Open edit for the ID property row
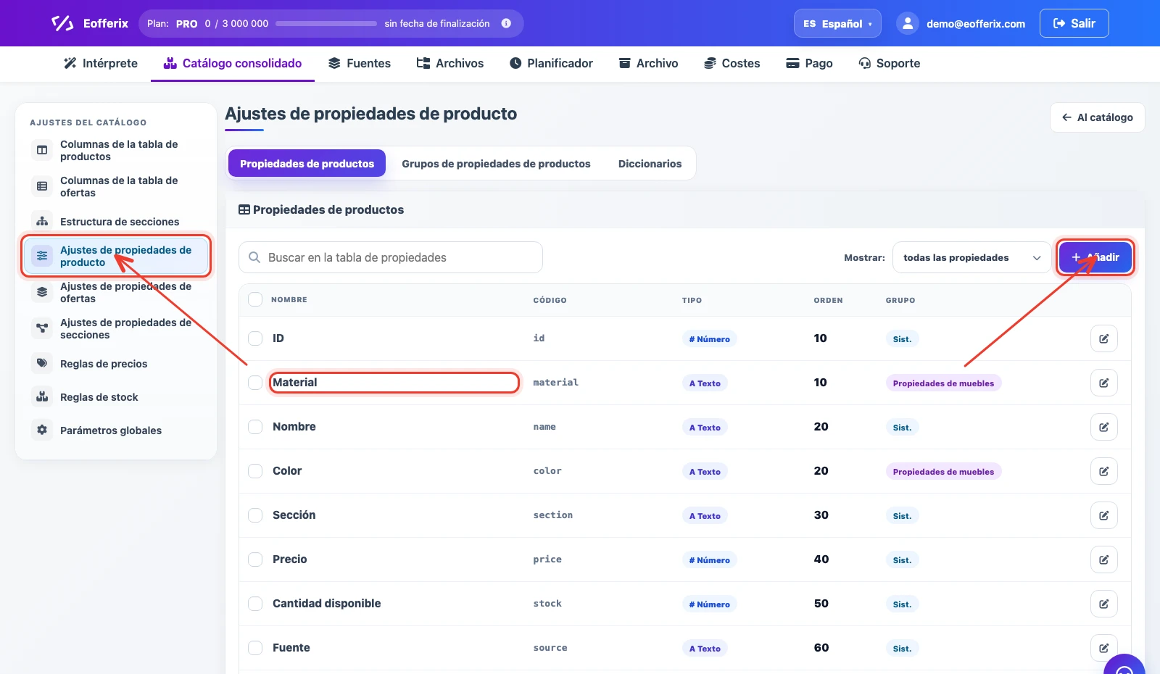The height and width of the screenshot is (674, 1160). 1103,338
